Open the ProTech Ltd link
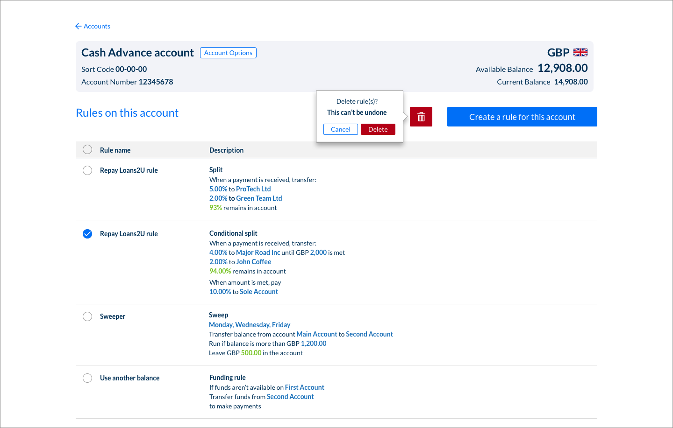 coord(253,189)
